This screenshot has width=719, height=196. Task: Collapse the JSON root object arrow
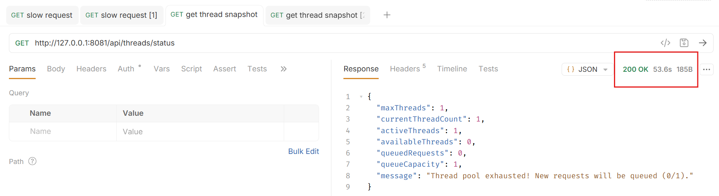tap(361, 96)
